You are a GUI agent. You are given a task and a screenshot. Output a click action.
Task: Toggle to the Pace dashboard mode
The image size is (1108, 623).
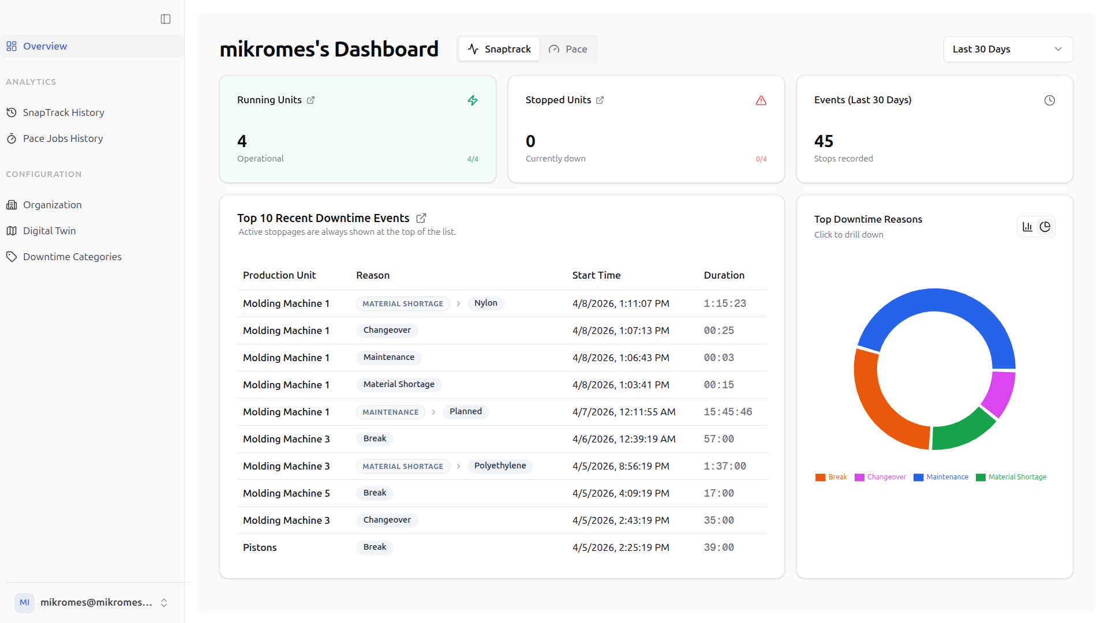(x=568, y=49)
